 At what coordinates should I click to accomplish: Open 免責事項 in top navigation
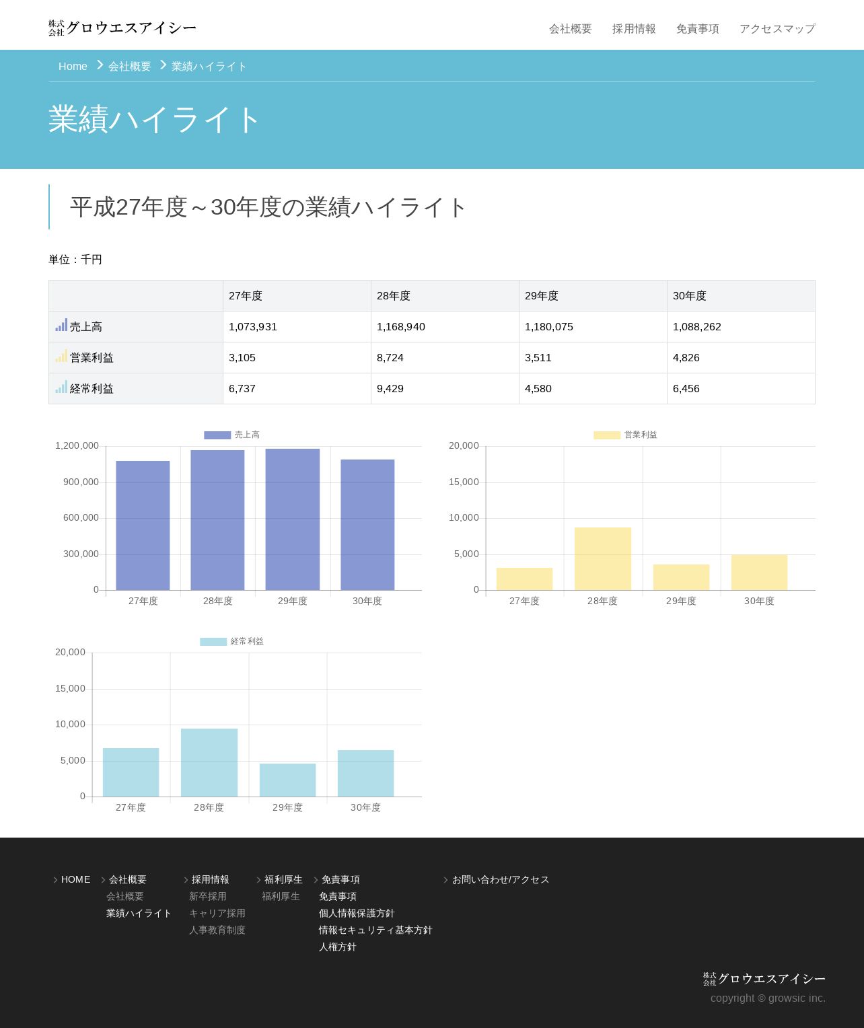point(698,29)
